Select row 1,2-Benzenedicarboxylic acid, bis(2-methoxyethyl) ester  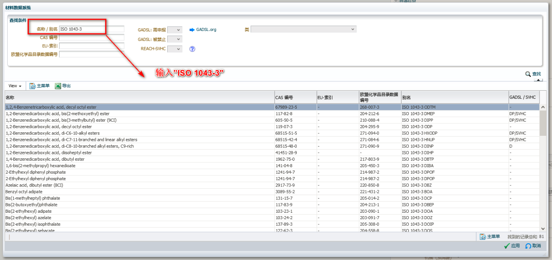tap(272, 114)
